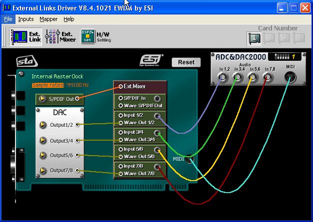The height and width of the screenshot is (222, 313).
Task: Open the Mapper menu
Action: point(48,19)
